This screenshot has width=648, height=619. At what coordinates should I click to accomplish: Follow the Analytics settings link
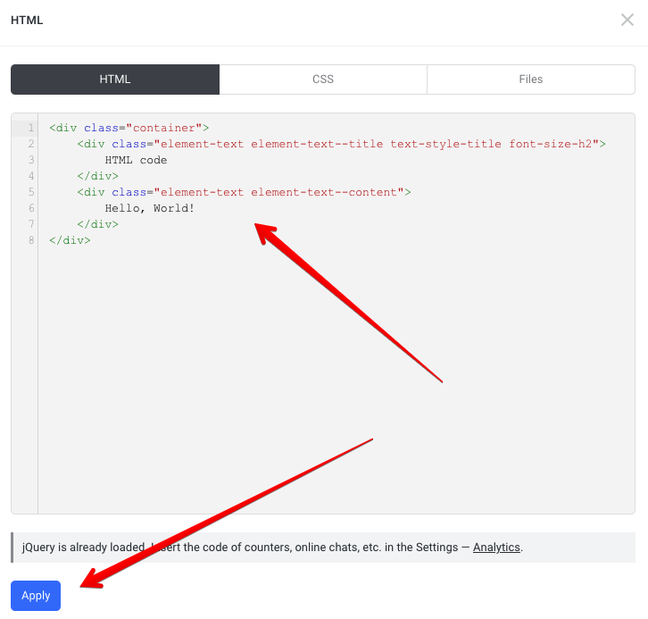tap(496, 548)
